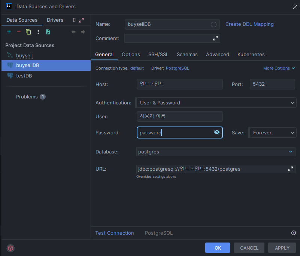Click the APPLY button
Viewport: 300px width, 256px height.
coord(282,248)
